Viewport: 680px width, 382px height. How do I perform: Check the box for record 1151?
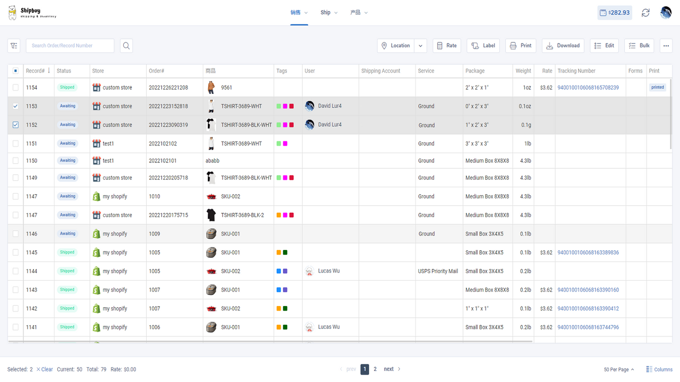pos(15,143)
